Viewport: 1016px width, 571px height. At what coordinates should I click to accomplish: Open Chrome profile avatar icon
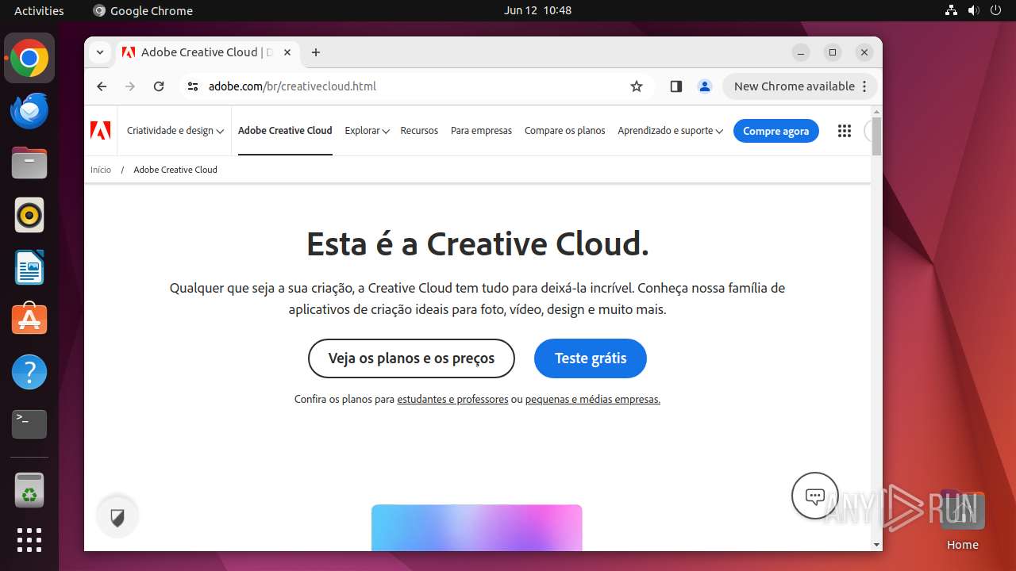tap(704, 86)
